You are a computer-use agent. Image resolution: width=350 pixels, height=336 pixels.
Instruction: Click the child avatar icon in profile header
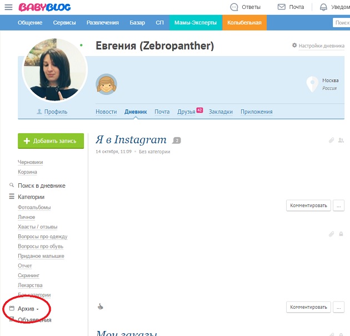[x=107, y=84]
